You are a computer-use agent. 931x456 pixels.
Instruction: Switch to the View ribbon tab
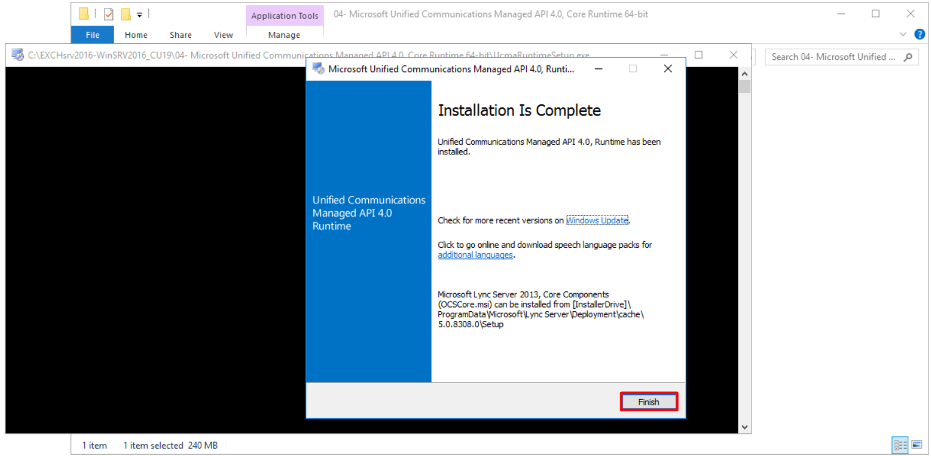[223, 35]
